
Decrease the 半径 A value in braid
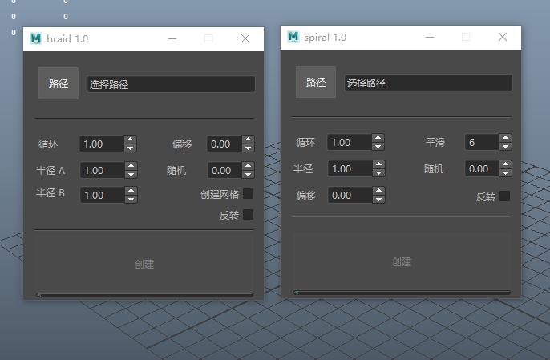point(131,174)
